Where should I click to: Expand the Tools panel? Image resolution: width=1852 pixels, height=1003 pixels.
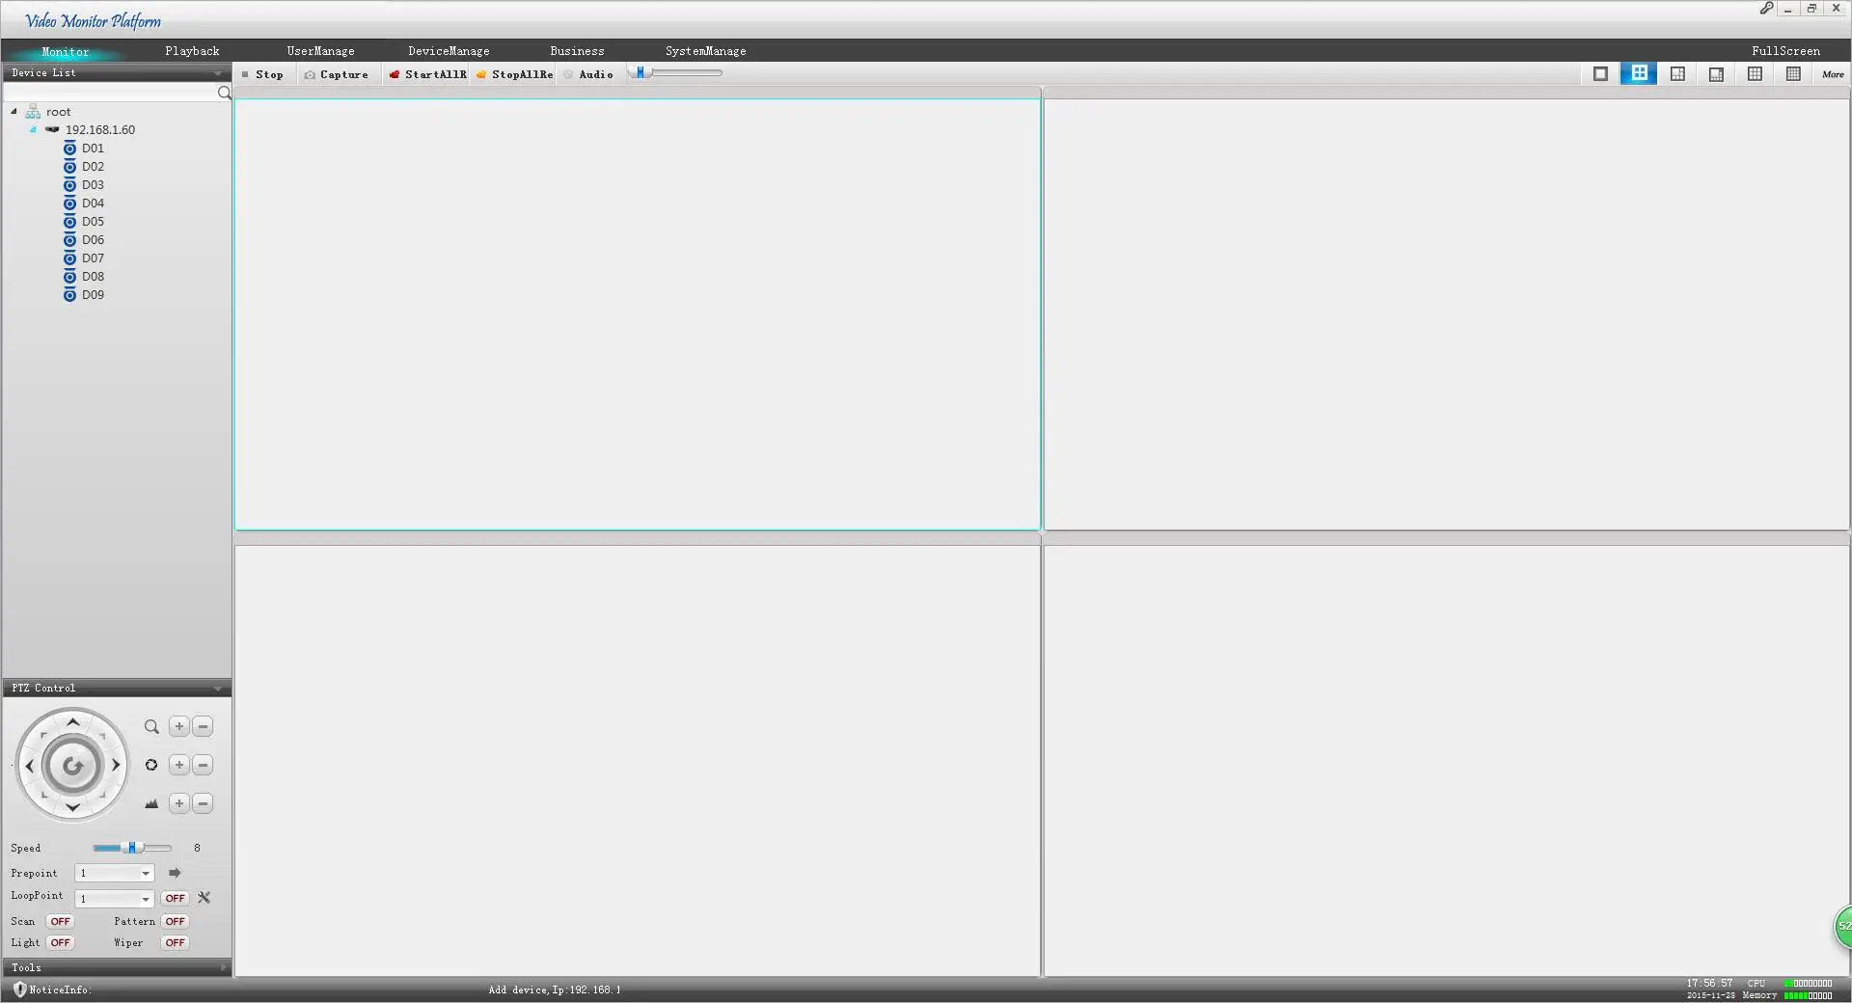(x=117, y=967)
